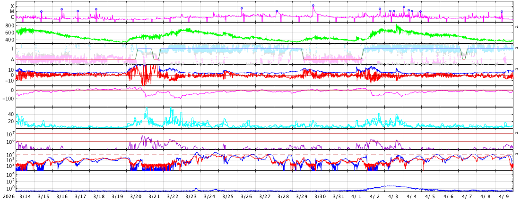Click the '10⁶' axis label

coord(10,142)
